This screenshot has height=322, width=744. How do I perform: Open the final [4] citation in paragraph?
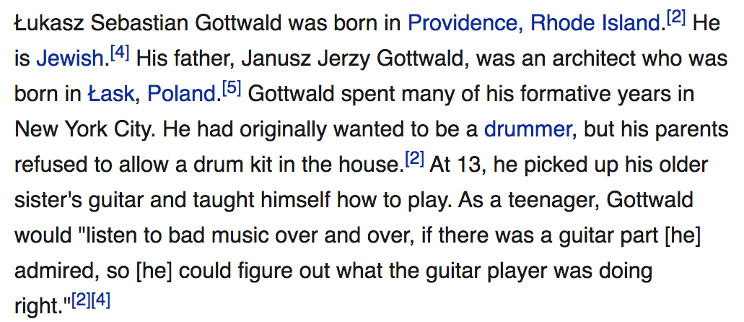point(100,301)
